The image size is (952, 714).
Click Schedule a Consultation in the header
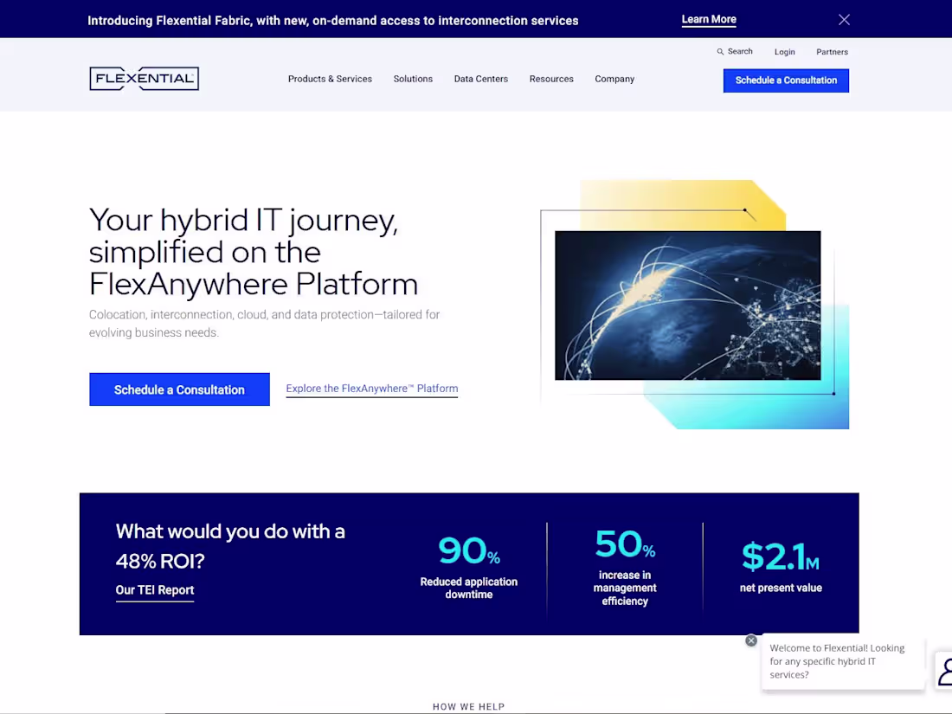tap(786, 80)
